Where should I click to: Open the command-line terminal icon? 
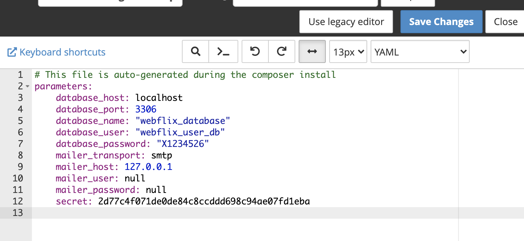click(x=223, y=51)
